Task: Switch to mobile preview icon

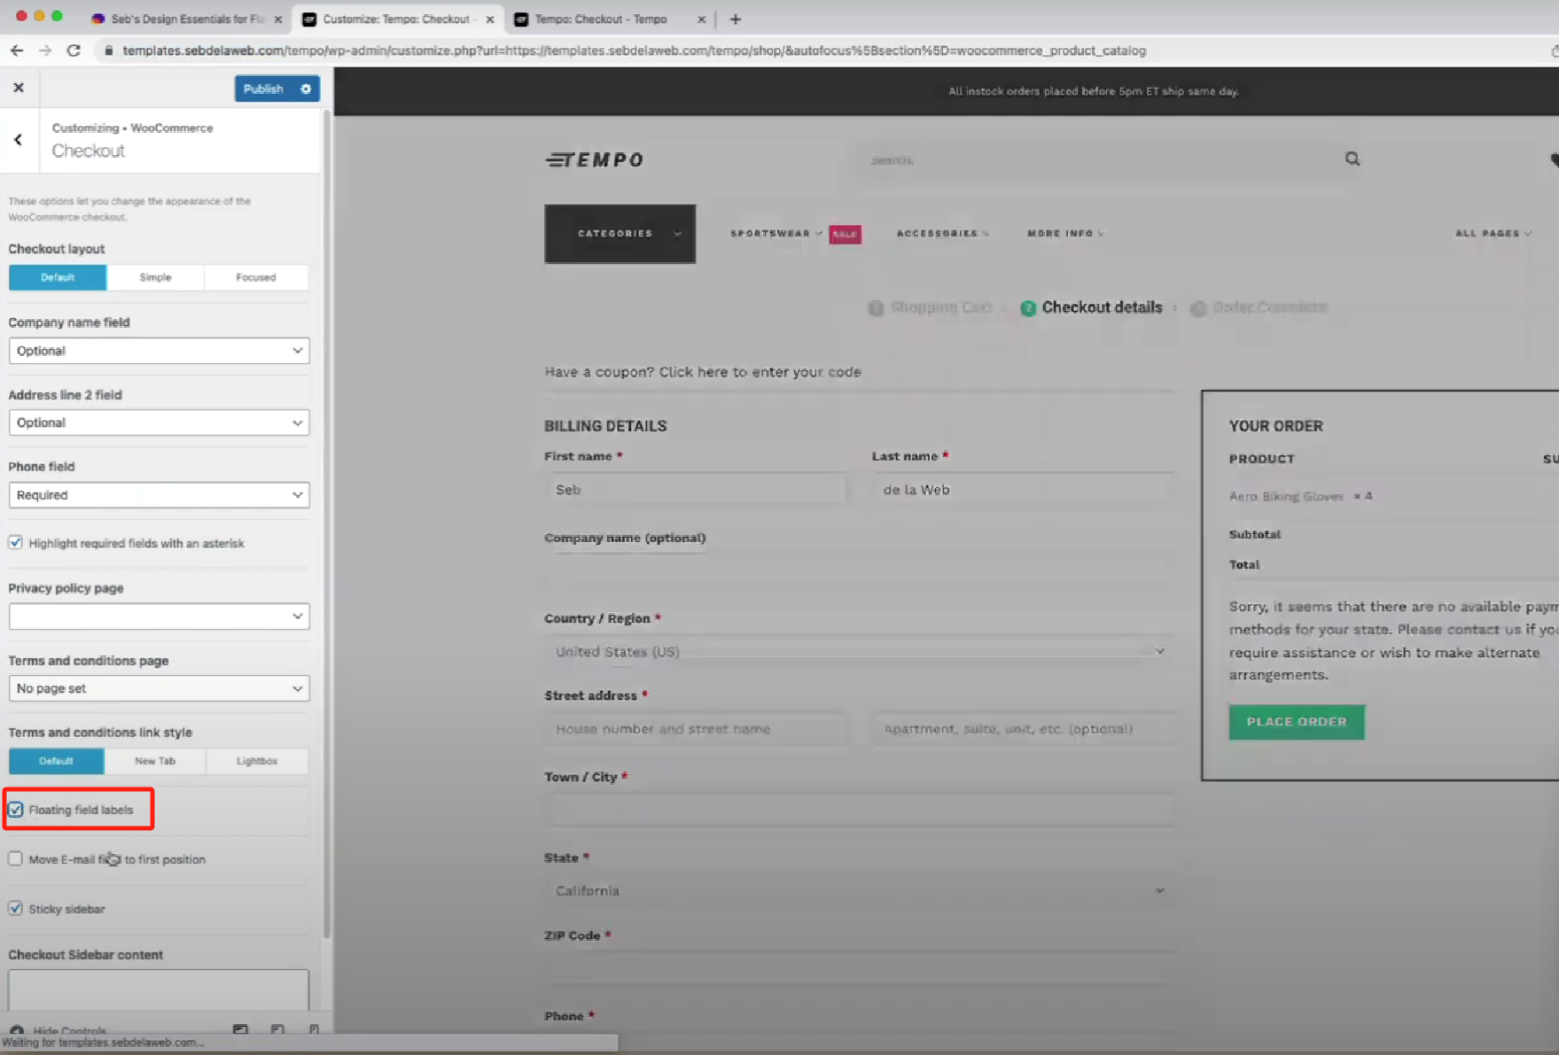Action: [x=314, y=1029]
